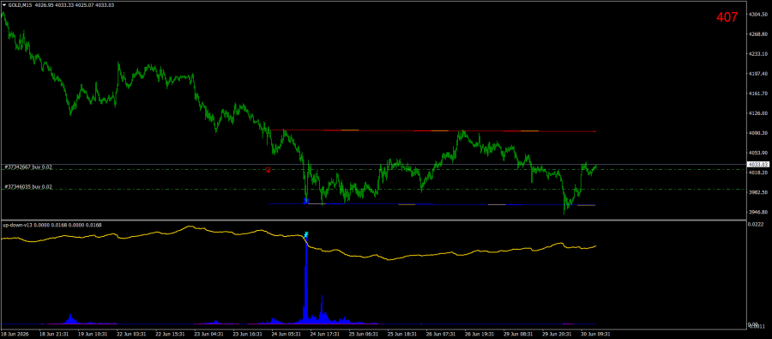
Task: Select the red upper resistance line
Action: [432, 130]
